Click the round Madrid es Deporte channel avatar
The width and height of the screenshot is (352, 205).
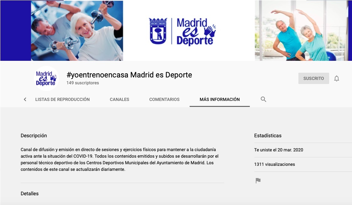pyautogui.click(x=46, y=78)
